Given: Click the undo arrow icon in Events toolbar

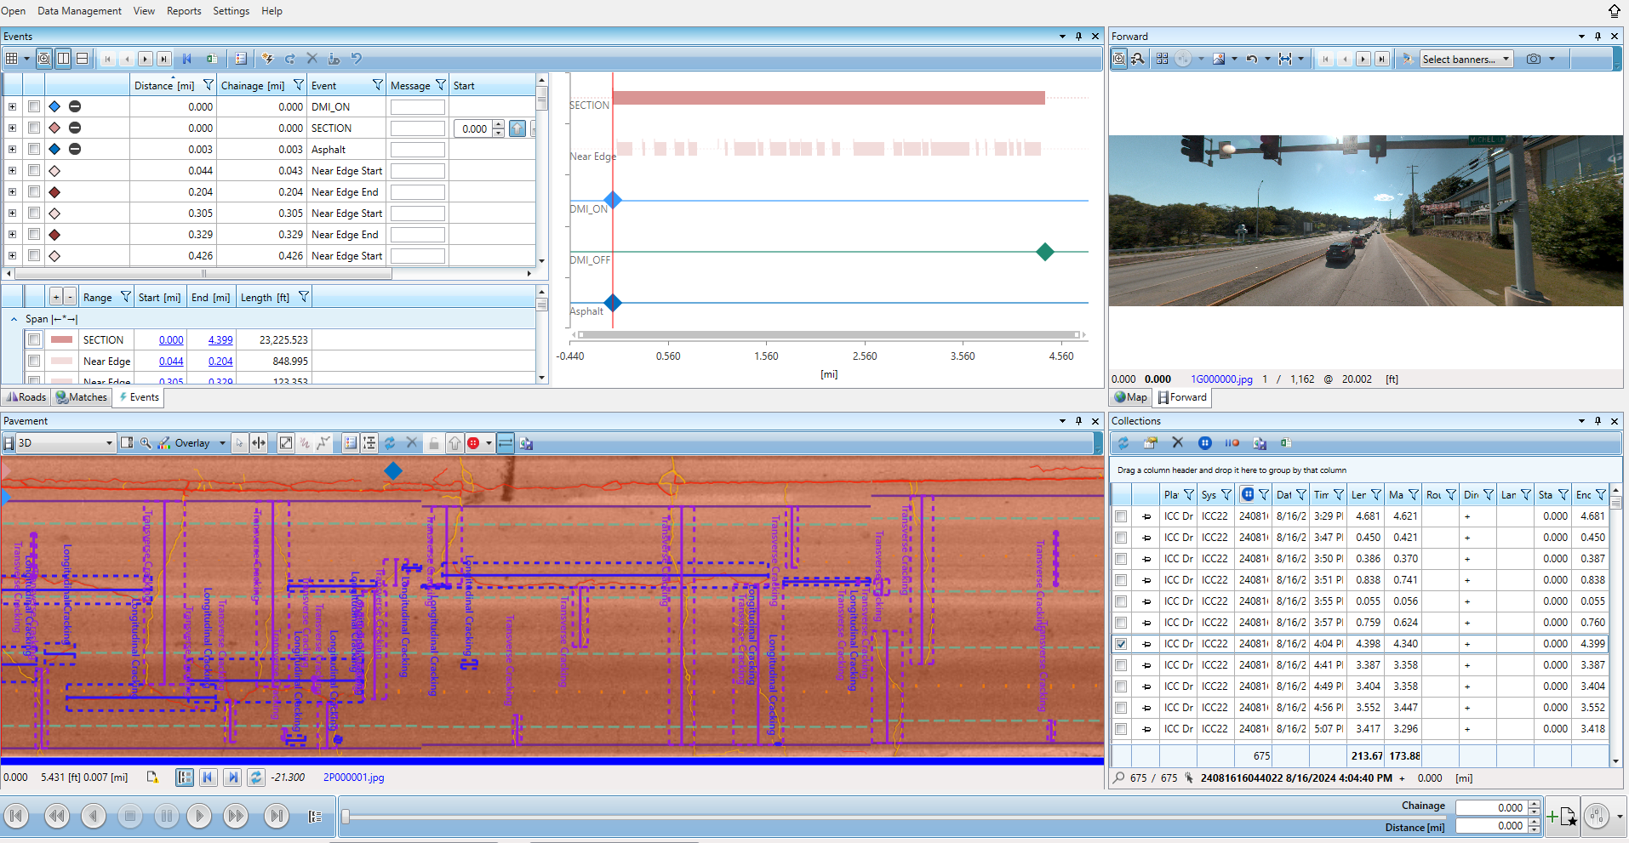Looking at the screenshot, I should coord(357,59).
